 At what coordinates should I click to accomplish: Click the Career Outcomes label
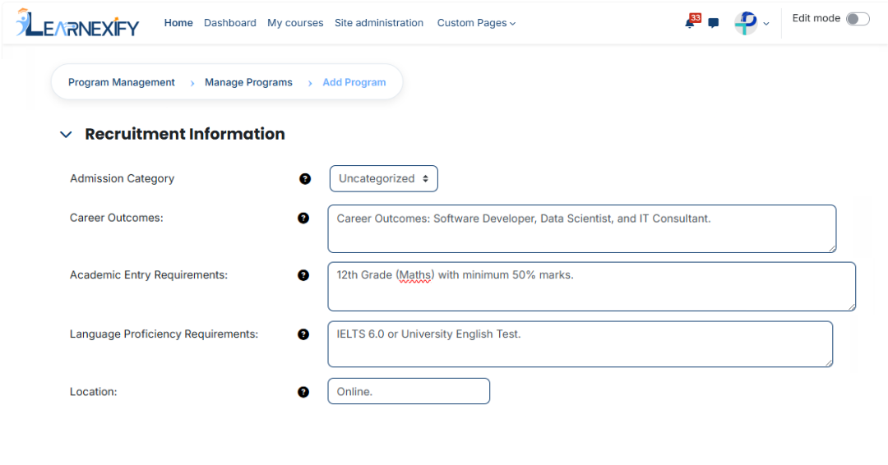pyautogui.click(x=116, y=218)
